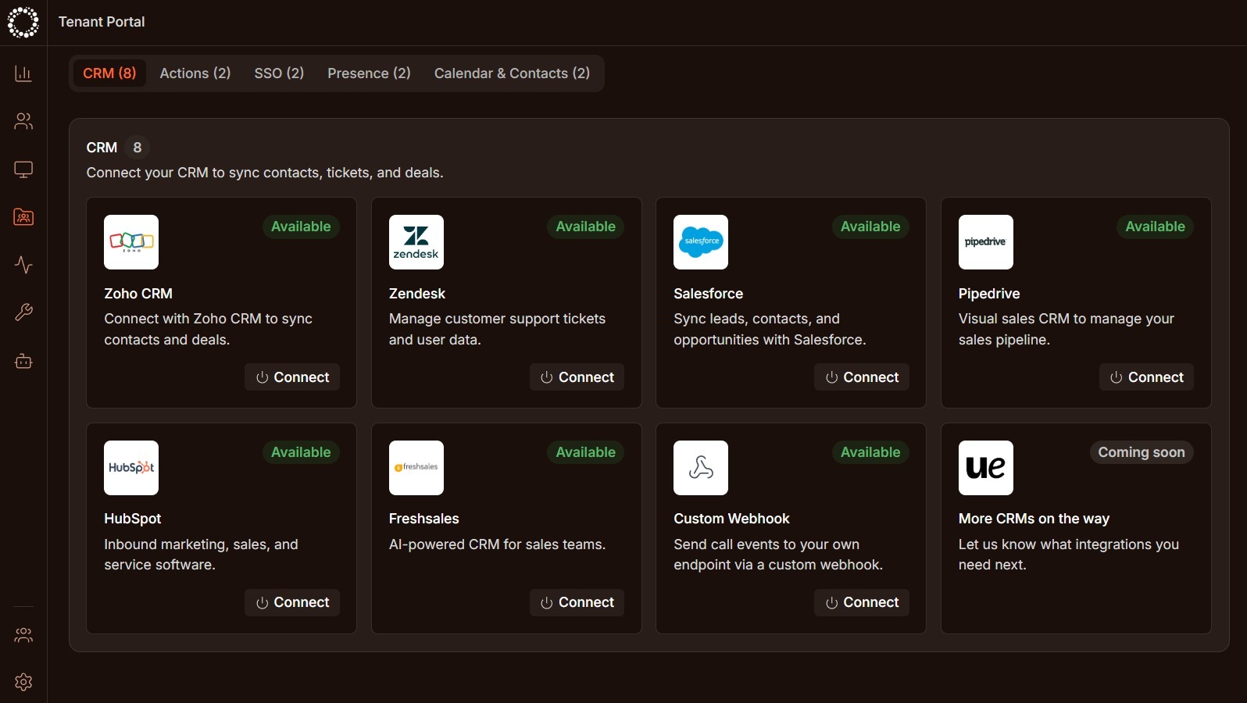Click 'More CRMs on the way' title
1247x703 pixels.
tap(1034, 519)
